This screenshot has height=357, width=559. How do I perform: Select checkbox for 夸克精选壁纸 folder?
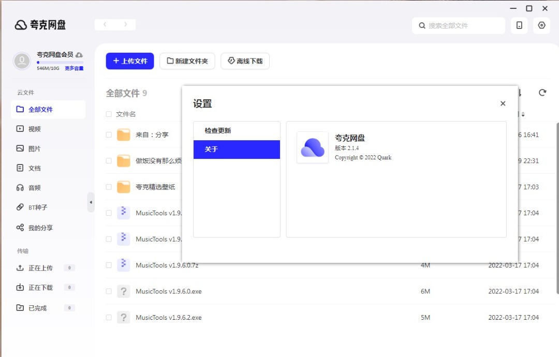click(109, 187)
